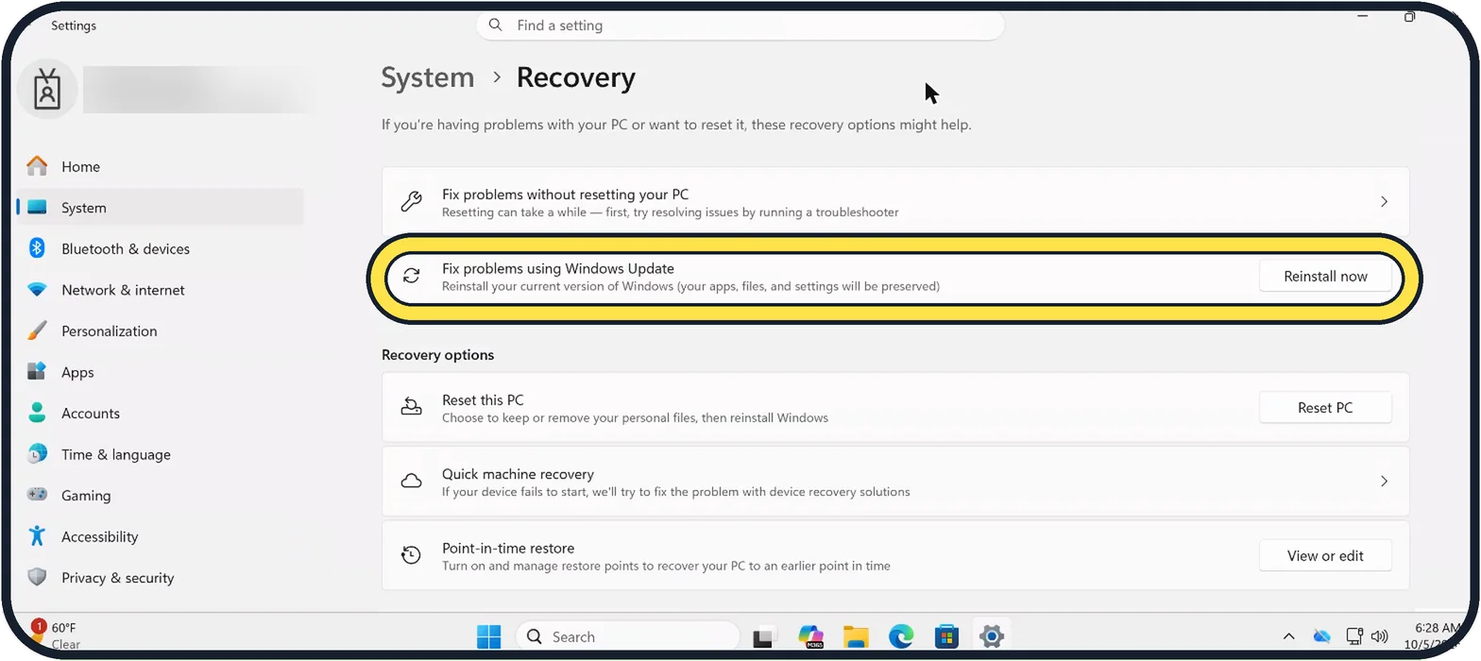Click the Reset PC button
This screenshot has width=1481, height=661.
click(1325, 408)
